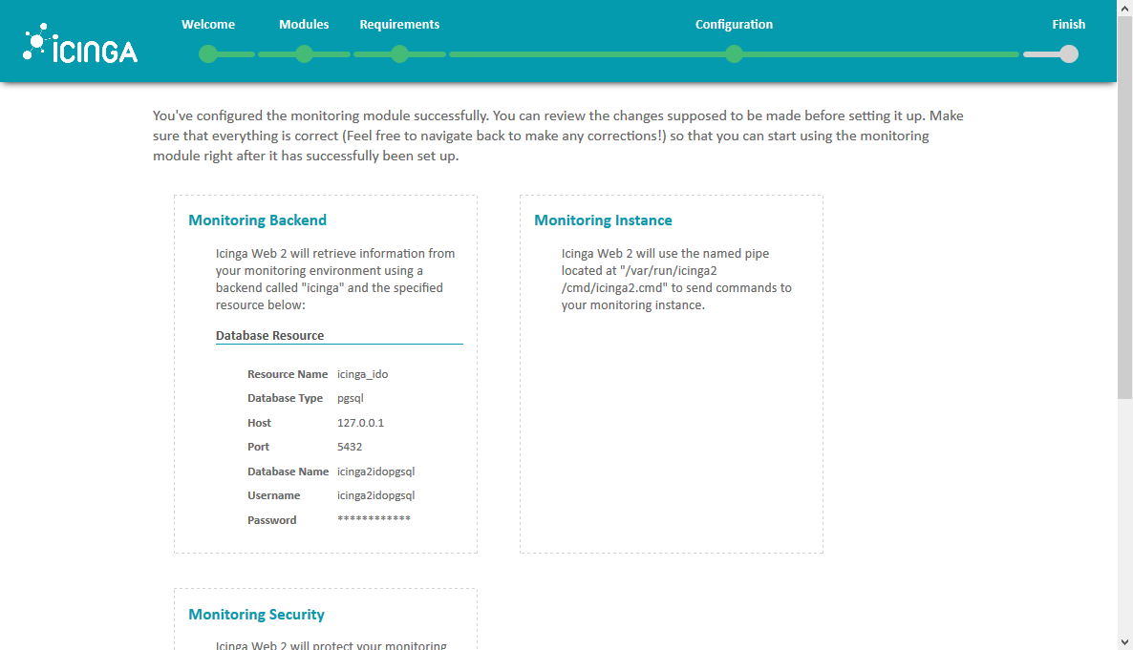Viewport: 1133px width, 650px height.
Task: Click the vertical scrollbar thumb
Action: pyautogui.click(x=1125, y=206)
